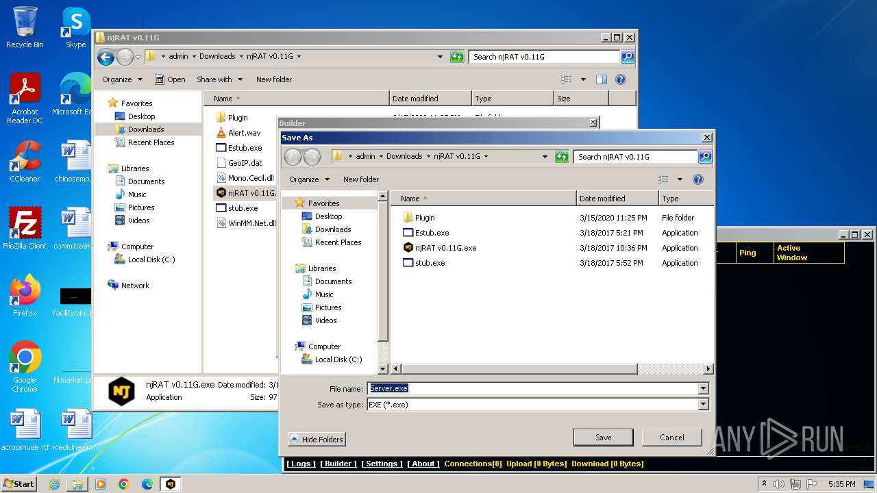Screen dimensions: 877x493
Task: Click Open in Explorer toolbar
Action: [170, 79]
